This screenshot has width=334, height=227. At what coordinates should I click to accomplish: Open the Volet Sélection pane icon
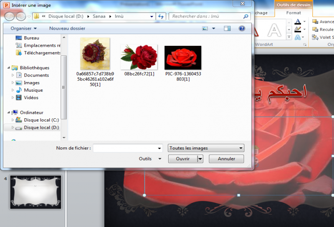click(x=315, y=37)
